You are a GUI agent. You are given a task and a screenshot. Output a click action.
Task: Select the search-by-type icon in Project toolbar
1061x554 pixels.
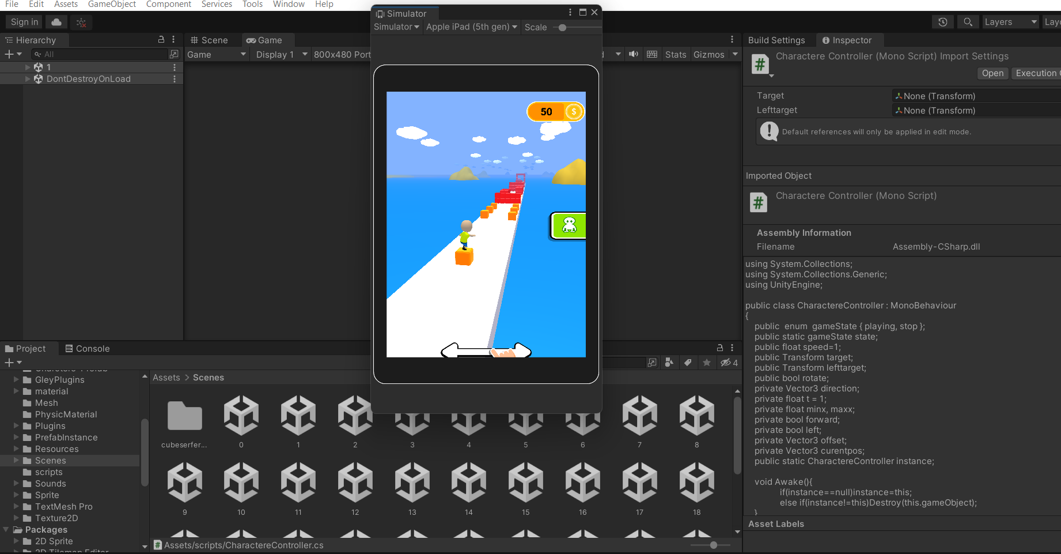click(x=669, y=362)
